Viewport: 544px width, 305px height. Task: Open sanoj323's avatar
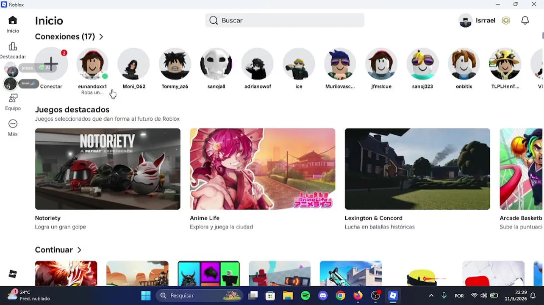(x=422, y=64)
